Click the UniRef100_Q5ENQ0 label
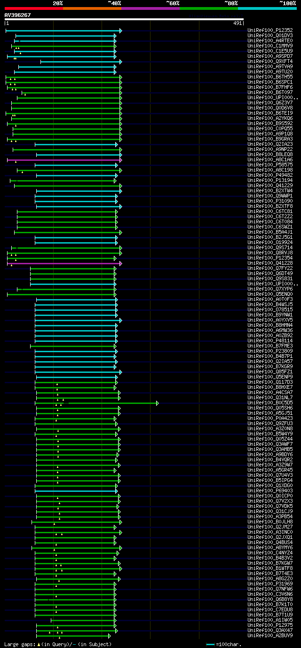This screenshot has width=301, height=648. [270, 294]
